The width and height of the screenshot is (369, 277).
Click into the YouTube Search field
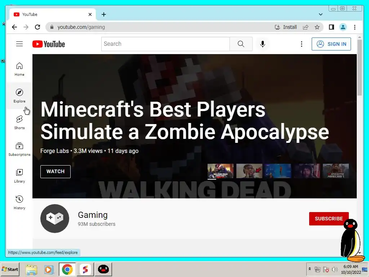point(165,44)
